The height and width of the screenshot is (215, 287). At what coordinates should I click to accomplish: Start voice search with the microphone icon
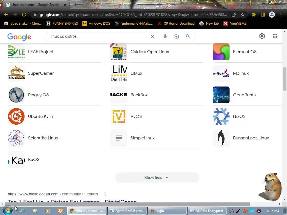(165, 36)
